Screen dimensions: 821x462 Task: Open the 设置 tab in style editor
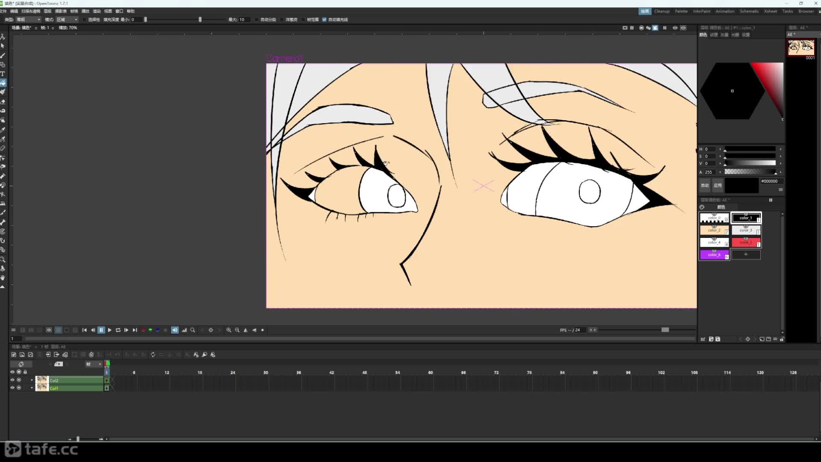[x=746, y=35]
